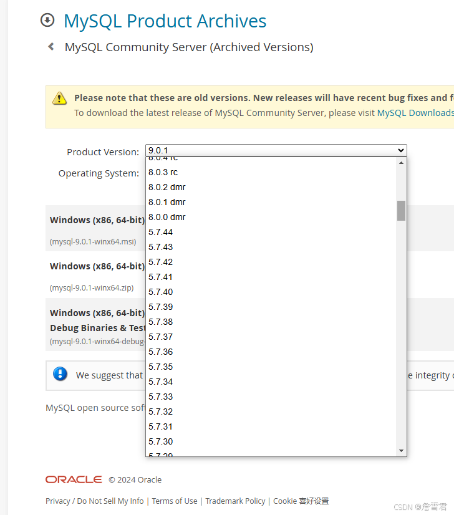Click the Debug Binaries & Test row title

click(97, 328)
